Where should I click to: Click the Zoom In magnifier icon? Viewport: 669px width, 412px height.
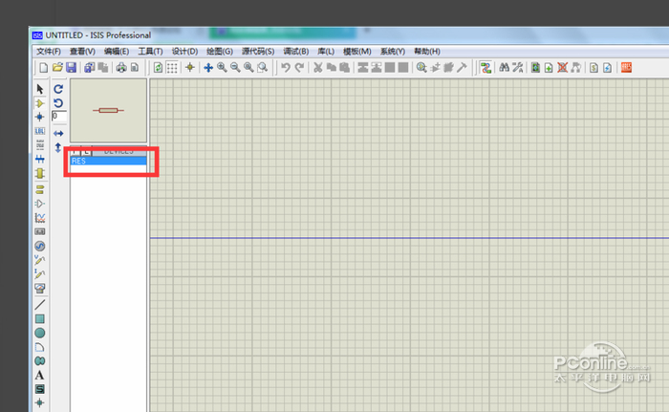click(222, 68)
